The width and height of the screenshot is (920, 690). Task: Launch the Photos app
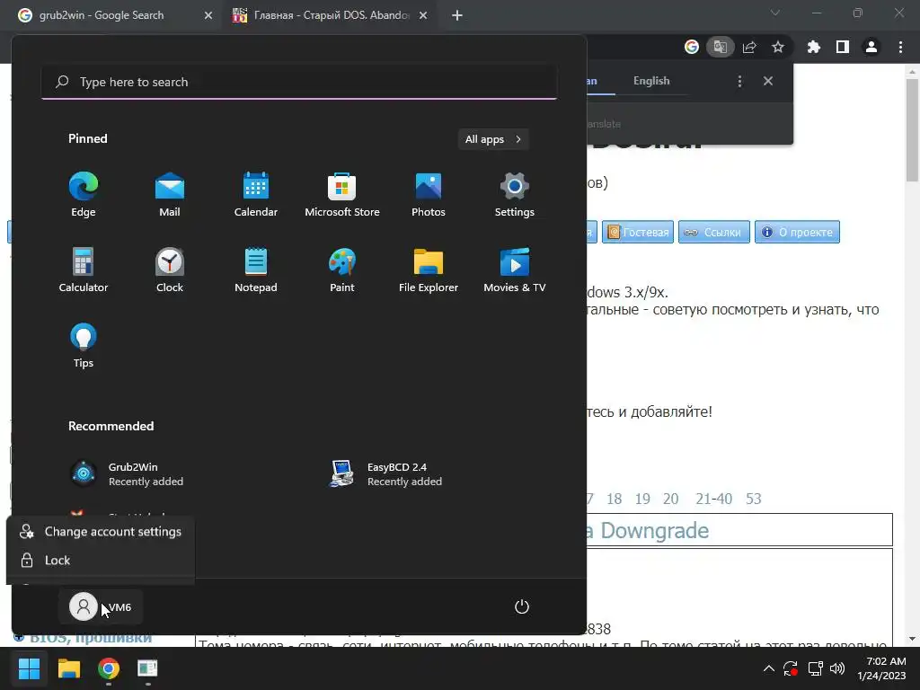click(429, 195)
